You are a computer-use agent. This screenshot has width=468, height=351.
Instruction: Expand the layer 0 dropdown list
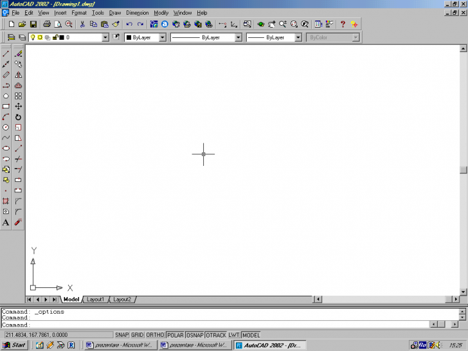point(105,37)
